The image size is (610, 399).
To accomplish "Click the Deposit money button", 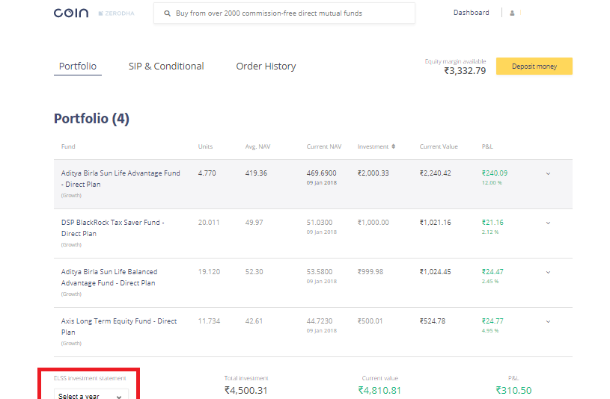I will 534,66.
